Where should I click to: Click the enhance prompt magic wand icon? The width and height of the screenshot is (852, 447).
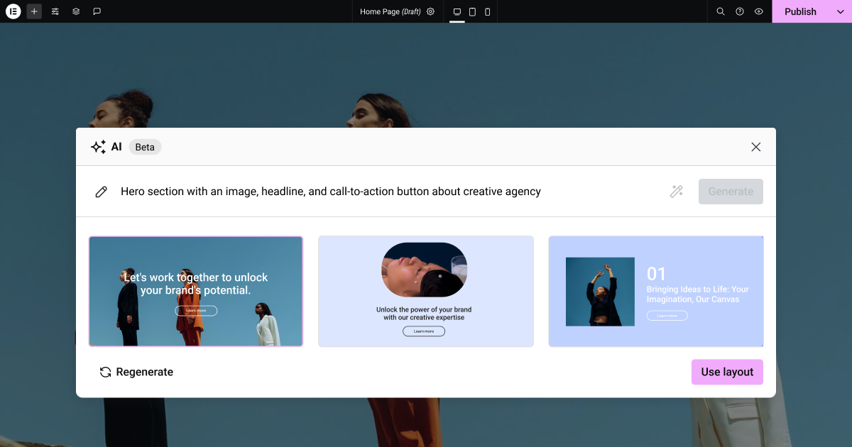(677, 192)
